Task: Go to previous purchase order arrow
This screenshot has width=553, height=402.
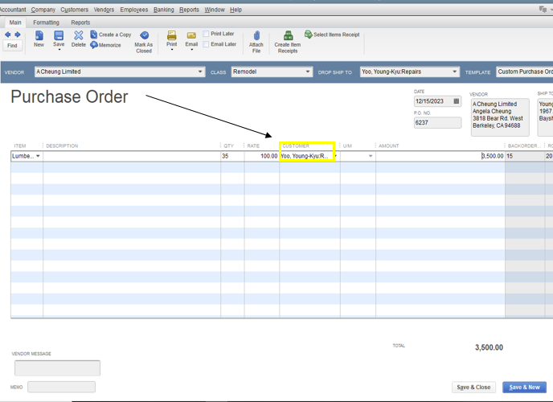Action: coord(7,35)
